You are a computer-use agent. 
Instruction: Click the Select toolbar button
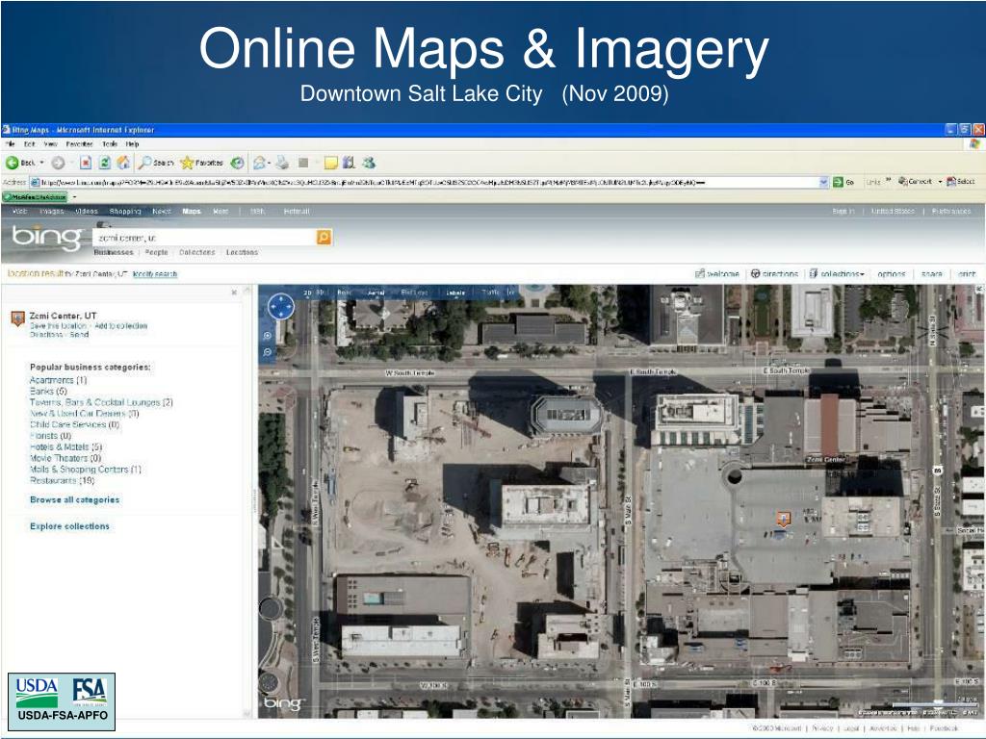tap(961, 182)
